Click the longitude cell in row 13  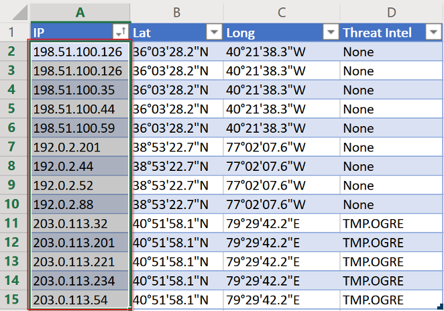[281, 261]
